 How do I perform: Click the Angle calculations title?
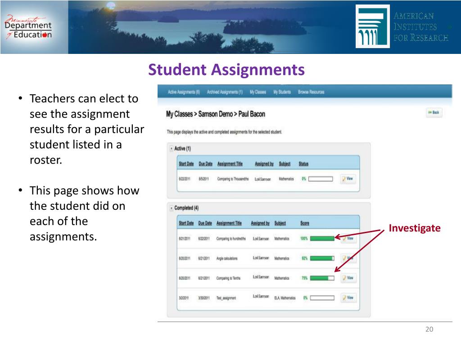tap(227, 258)
